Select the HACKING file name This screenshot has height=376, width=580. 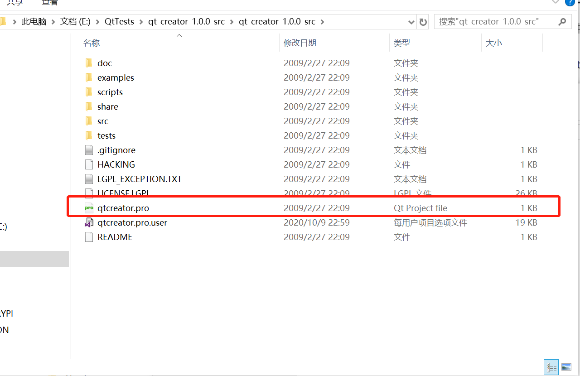click(116, 164)
